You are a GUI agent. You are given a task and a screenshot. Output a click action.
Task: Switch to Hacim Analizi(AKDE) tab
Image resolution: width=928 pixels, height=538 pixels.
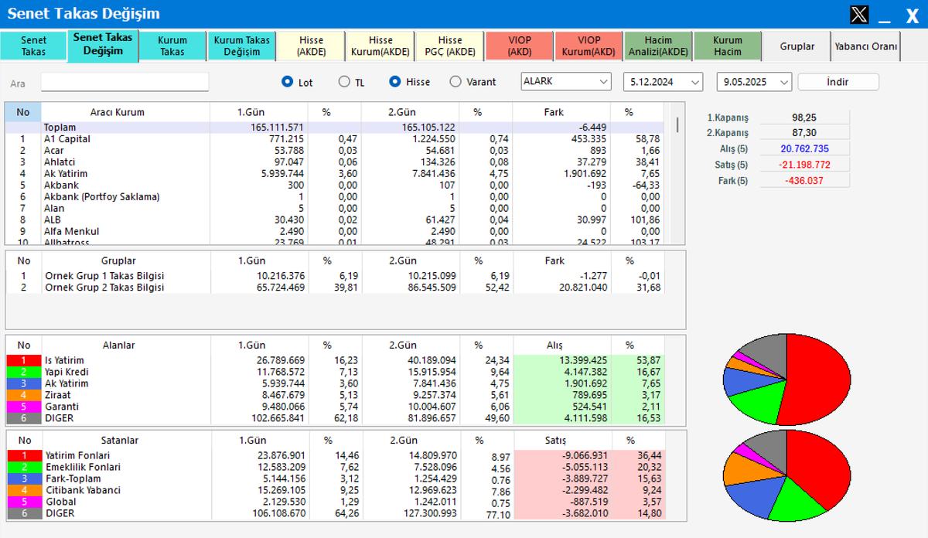[x=658, y=46]
